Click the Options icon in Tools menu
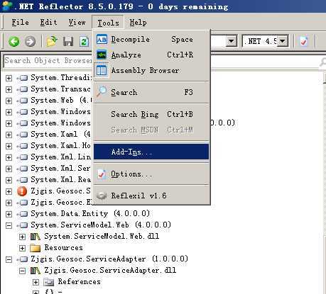 tap(102, 174)
